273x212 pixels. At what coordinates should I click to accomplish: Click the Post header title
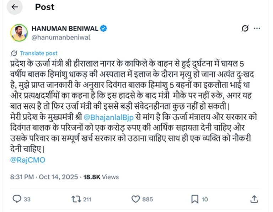point(44,7)
